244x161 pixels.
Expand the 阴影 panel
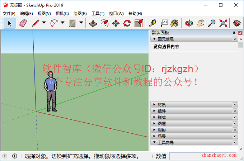click(154, 130)
